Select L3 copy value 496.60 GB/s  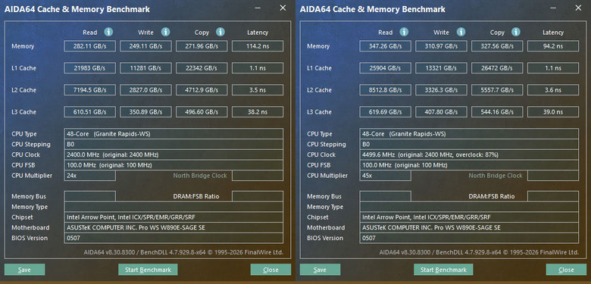(202, 112)
